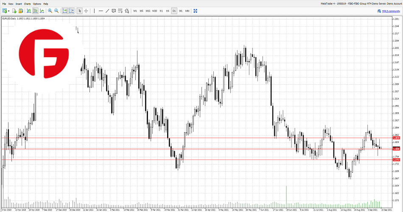Pick the text label tool
The image size is (403, 212).
click(114, 11)
